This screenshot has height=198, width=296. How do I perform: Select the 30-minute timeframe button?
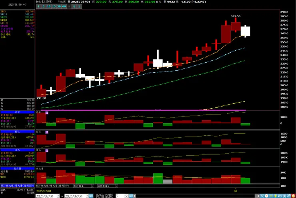[59, 6]
